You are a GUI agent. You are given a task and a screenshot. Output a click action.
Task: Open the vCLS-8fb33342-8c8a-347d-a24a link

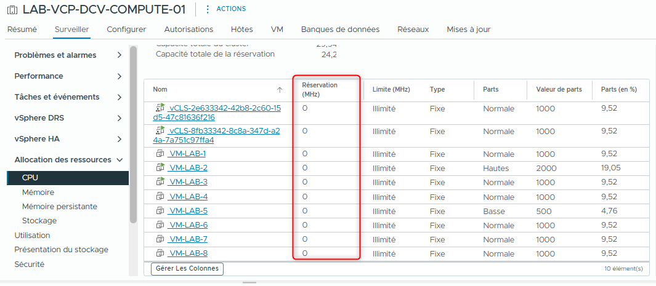coord(217,135)
